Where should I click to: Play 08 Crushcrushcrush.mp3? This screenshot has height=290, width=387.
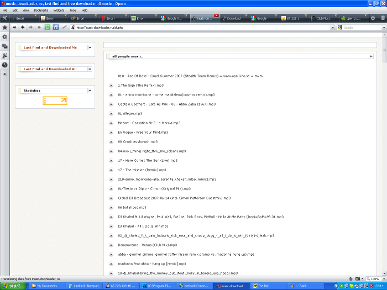[x=111, y=142]
